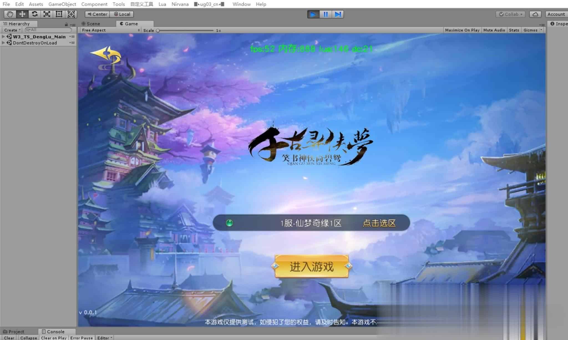
Task: Expand the W3_TS_DengLu_Main scene
Action: point(3,36)
